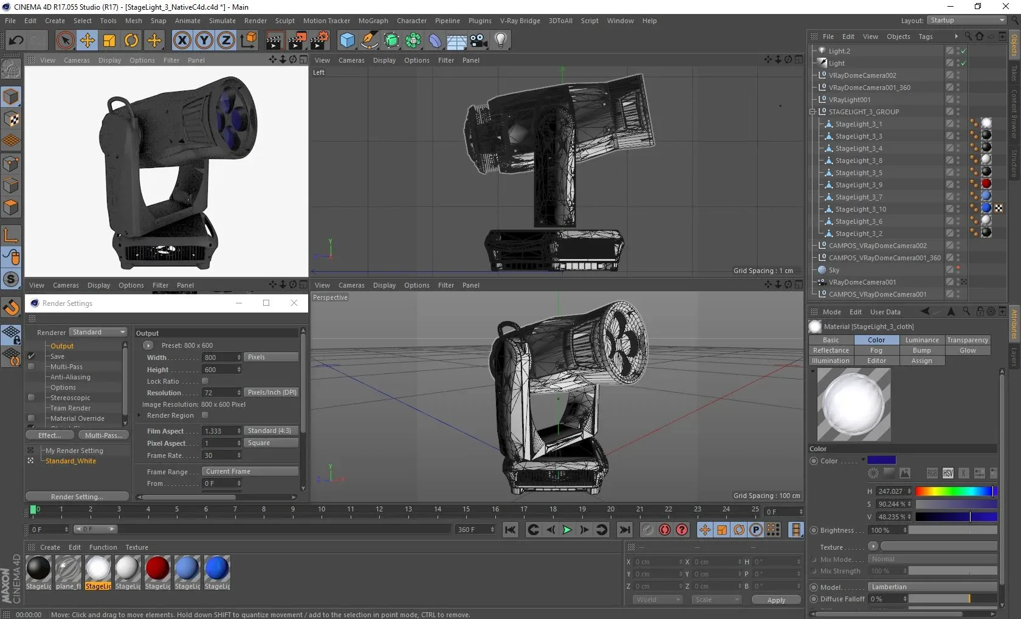Image resolution: width=1021 pixels, height=619 pixels.
Task: Add a Light object
Action: [500, 41]
